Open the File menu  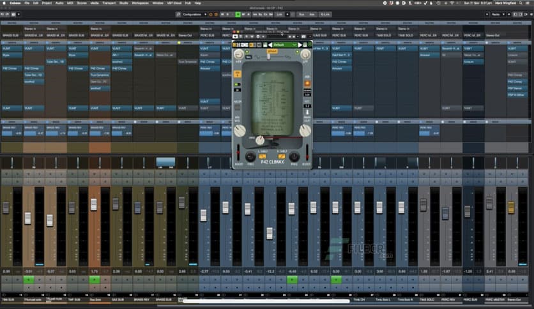[27, 3]
